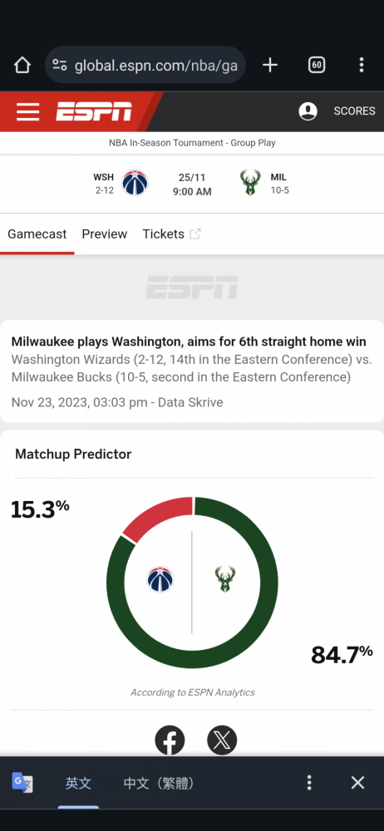Select the Milwaukee Bucks logo in scoreboard
The height and width of the screenshot is (831, 384).
point(250,183)
